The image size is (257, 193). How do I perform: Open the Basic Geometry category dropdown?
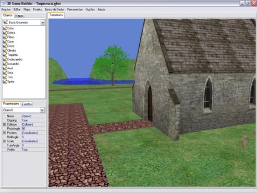pos(43,23)
